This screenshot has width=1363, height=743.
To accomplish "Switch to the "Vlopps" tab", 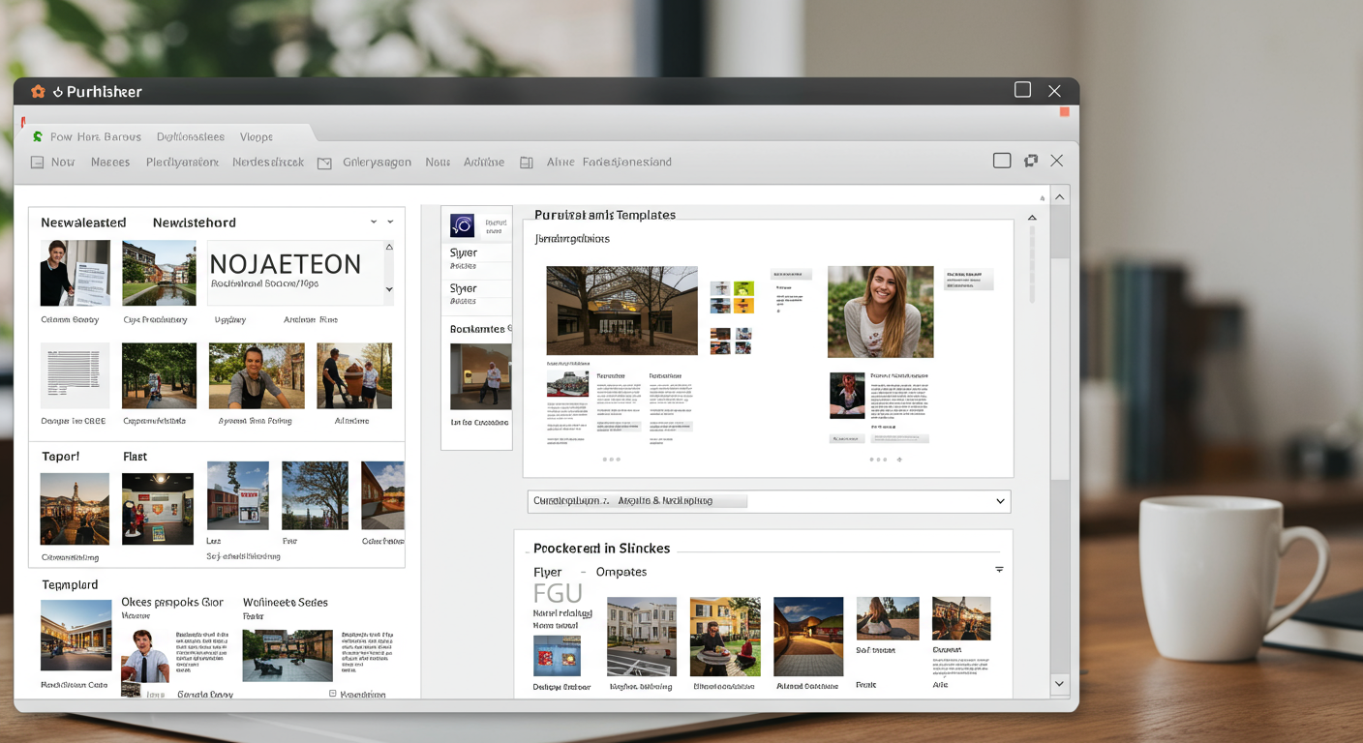I will point(257,137).
